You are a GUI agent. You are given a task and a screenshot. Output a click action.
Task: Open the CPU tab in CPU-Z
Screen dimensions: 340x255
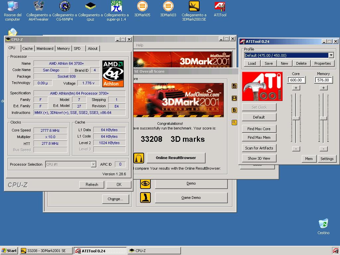click(x=12, y=48)
